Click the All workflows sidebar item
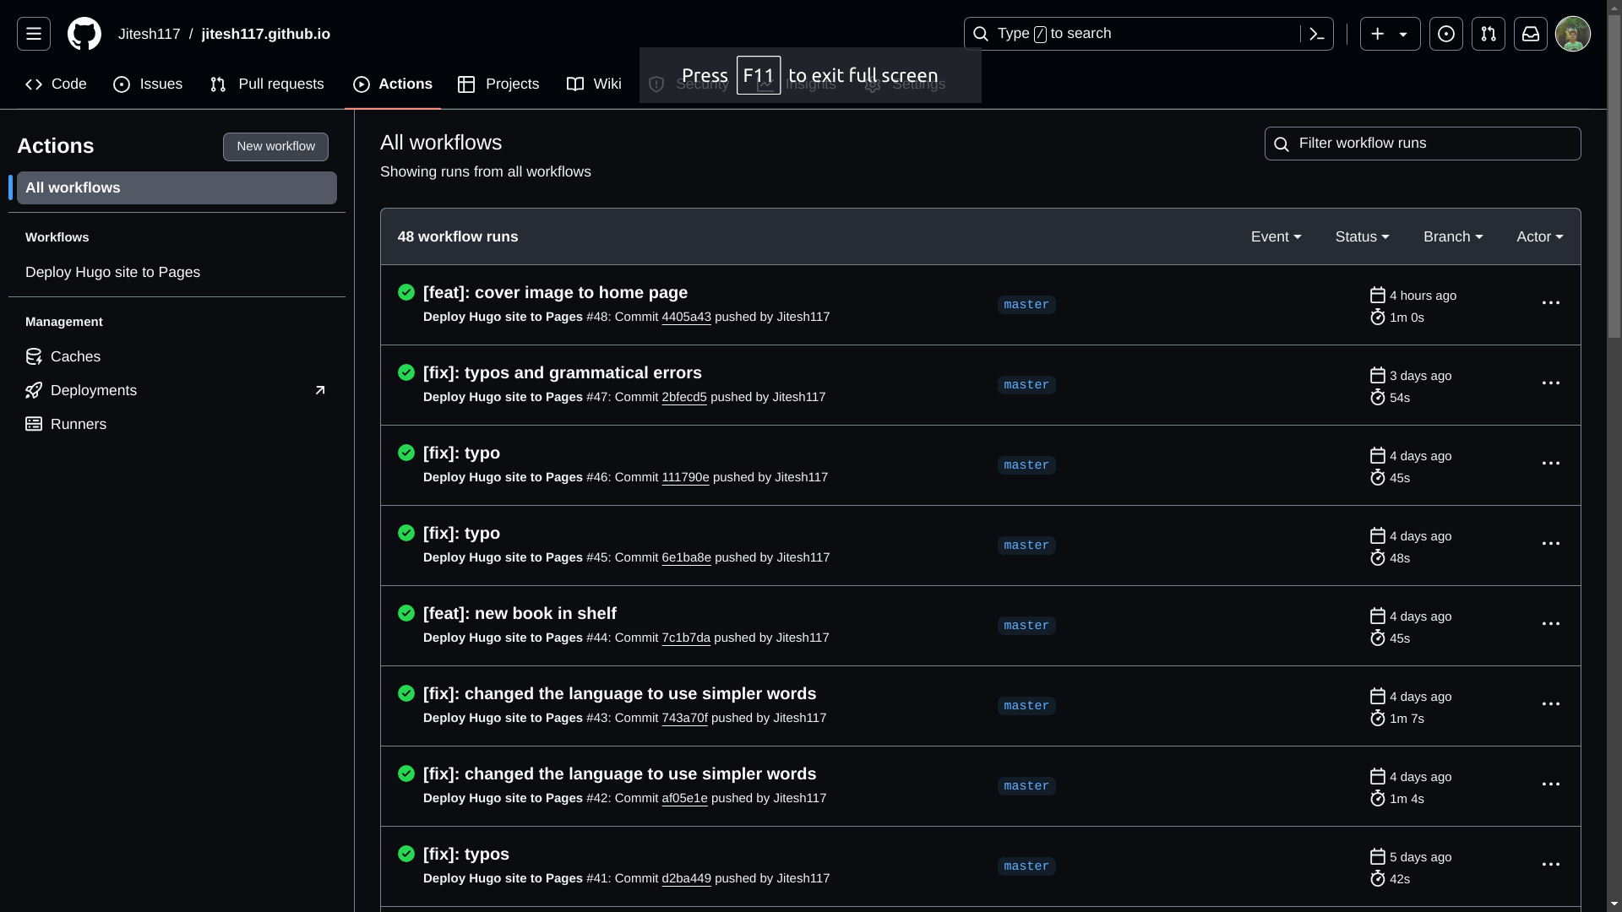Image resolution: width=1622 pixels, height=912 pixels. pyautogui.click(x=174, y=187)
